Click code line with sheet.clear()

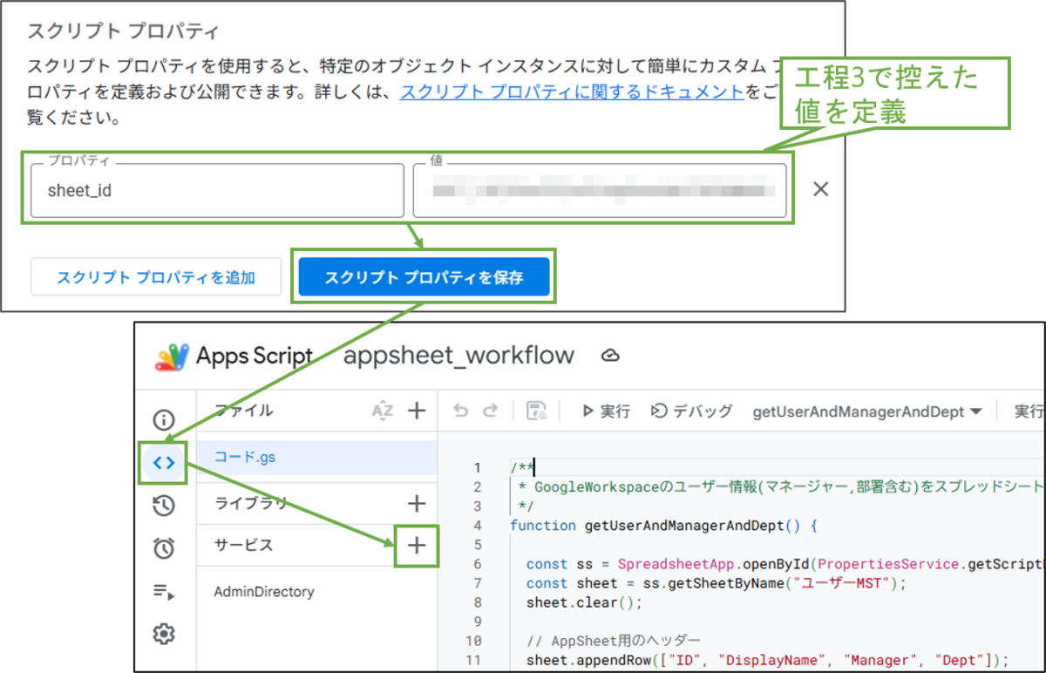tap(584, 602)
